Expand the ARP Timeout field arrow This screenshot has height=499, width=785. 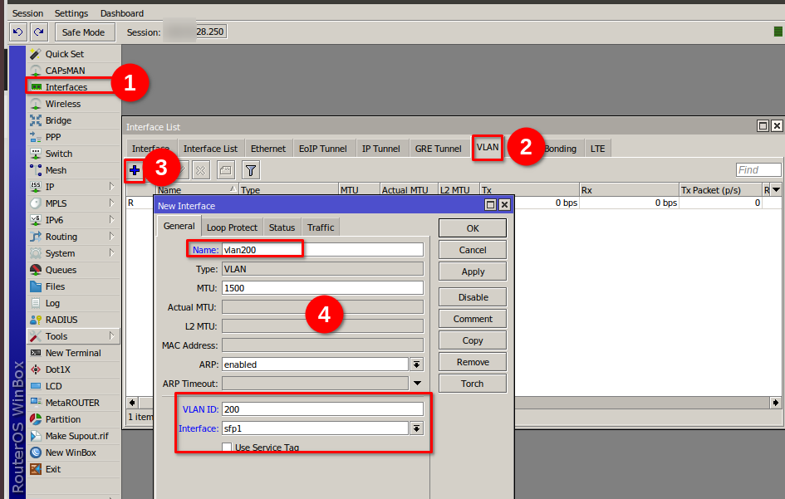(x=417, y=384)
